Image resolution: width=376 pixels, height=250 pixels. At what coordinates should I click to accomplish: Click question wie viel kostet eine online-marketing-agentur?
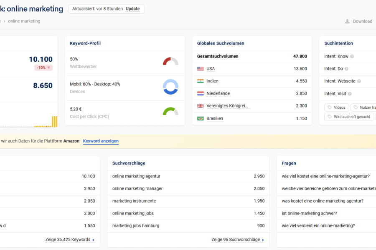[x=325, y=176]
